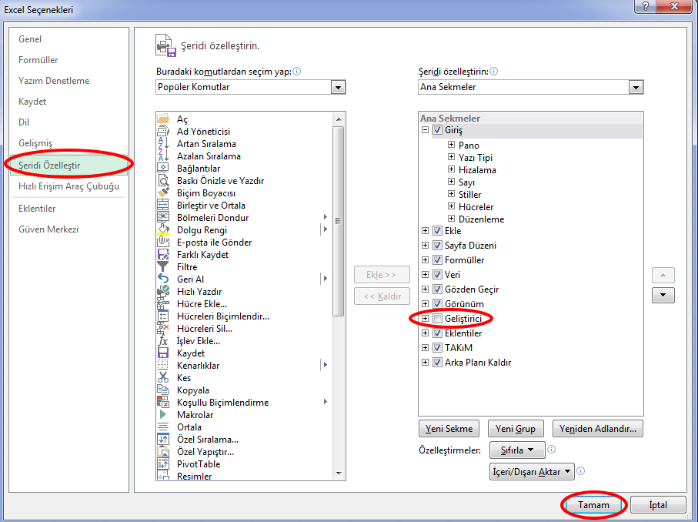Click the Makrolar play icon
The height and width of the screenshot is (522, 698).
coord(163,414)
